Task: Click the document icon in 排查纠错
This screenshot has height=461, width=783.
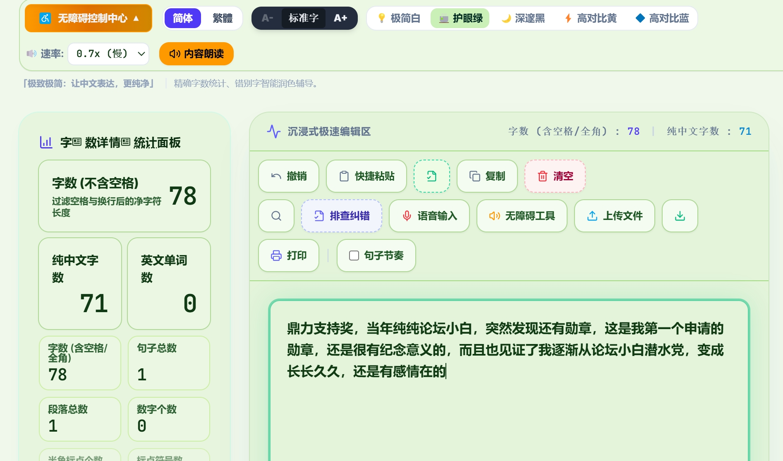Action: pyautogui.click(x=319, y=216)
